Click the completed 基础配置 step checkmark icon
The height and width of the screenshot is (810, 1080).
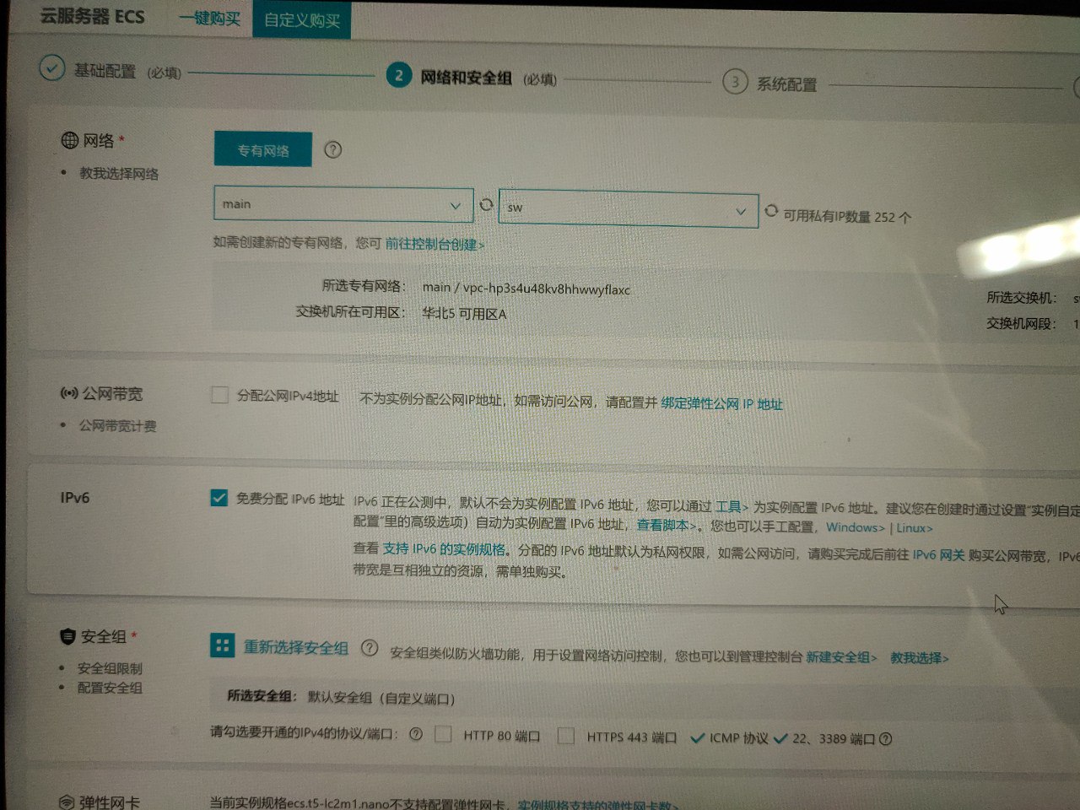pyautogui.click(x=52, y=68)
